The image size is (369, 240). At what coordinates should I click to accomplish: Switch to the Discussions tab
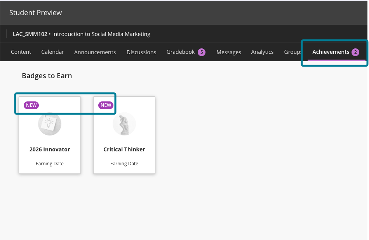[141, 51]
